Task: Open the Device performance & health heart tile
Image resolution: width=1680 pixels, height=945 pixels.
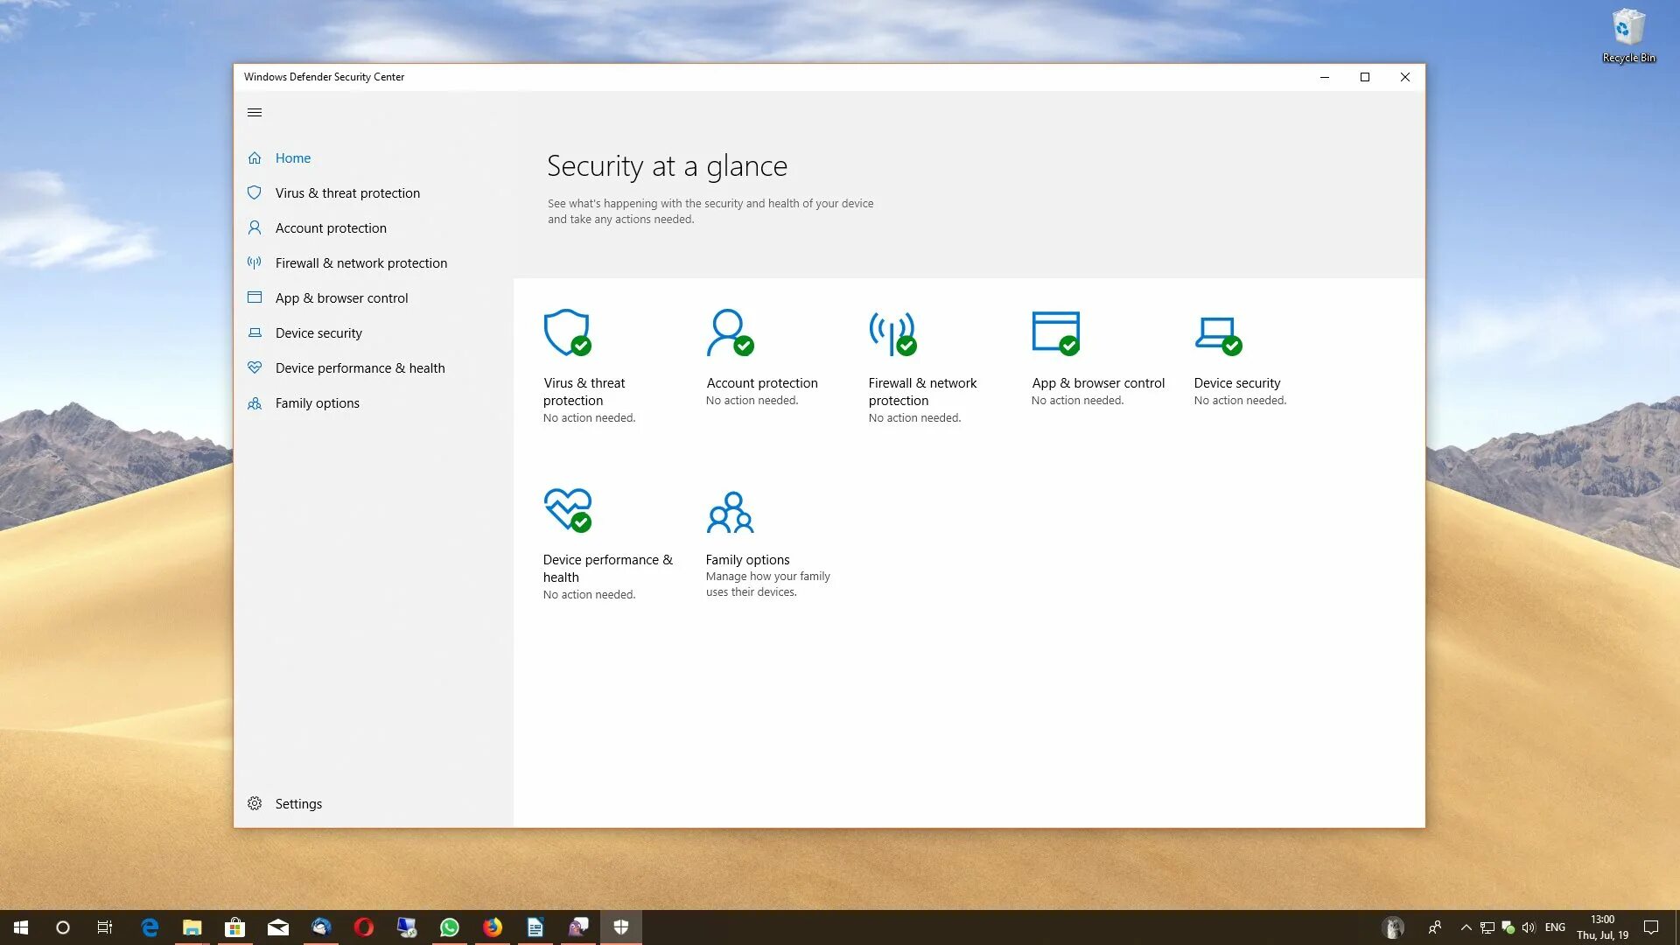Action: click(x=567, y=510)
